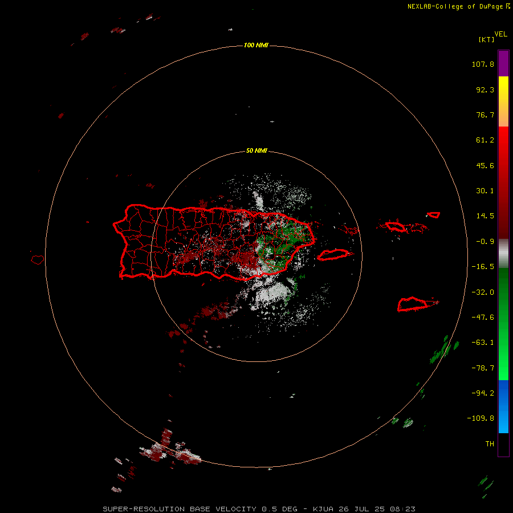The height and width of the screenshot is (513, 513).
Task: Click the St. Croix island outline
Action: 413,304
